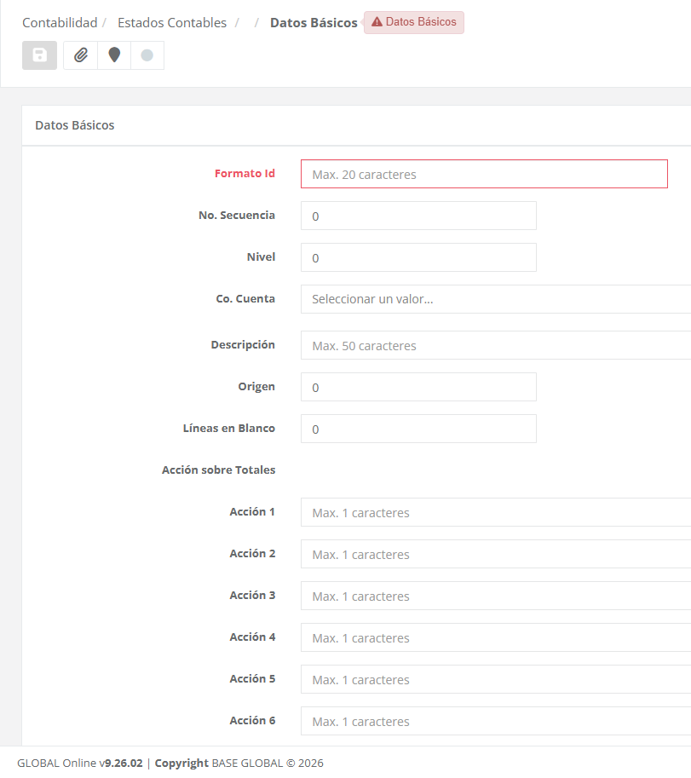Click the gray circle status icon
The width and height of the screenshot is (691, 778).
click(x=147, y=55)
